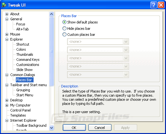Screen dimensions: 166x134
Task: Click the grayed Apply button
Action: 125,128
